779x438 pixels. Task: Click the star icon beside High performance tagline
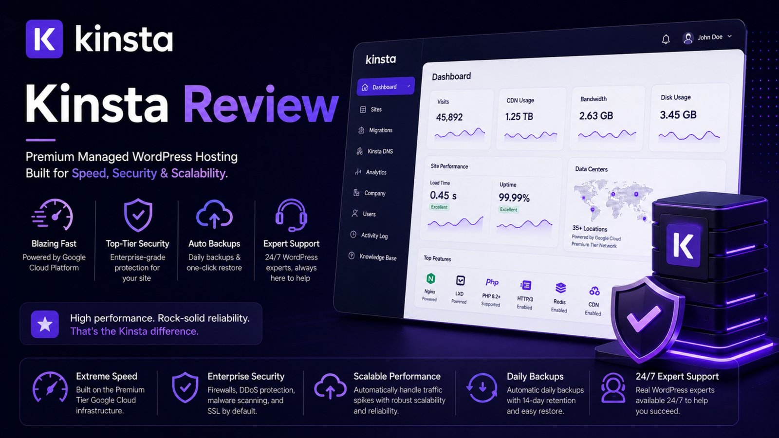(45, 324)
